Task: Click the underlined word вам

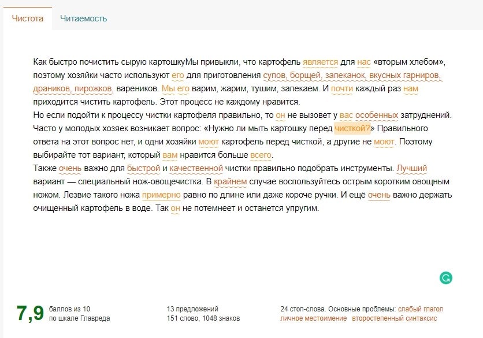Action: coord(169,155)
